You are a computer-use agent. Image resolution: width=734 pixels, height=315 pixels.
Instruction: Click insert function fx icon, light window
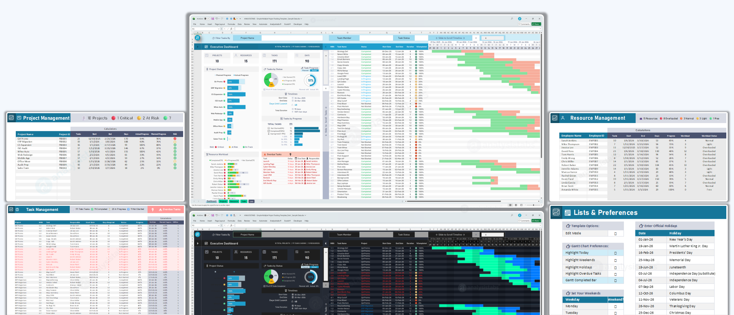[x=231, y=29]
